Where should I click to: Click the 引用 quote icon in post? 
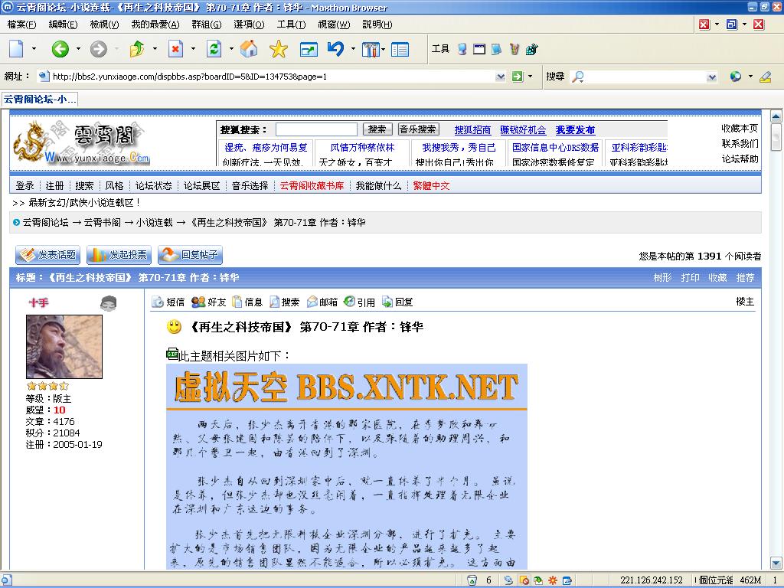pos(360,302)
